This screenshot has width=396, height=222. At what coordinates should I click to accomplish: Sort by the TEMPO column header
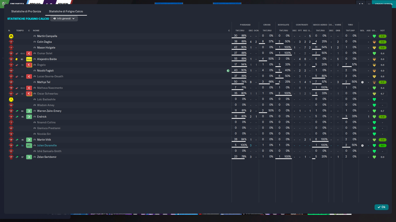coord(20,31)
